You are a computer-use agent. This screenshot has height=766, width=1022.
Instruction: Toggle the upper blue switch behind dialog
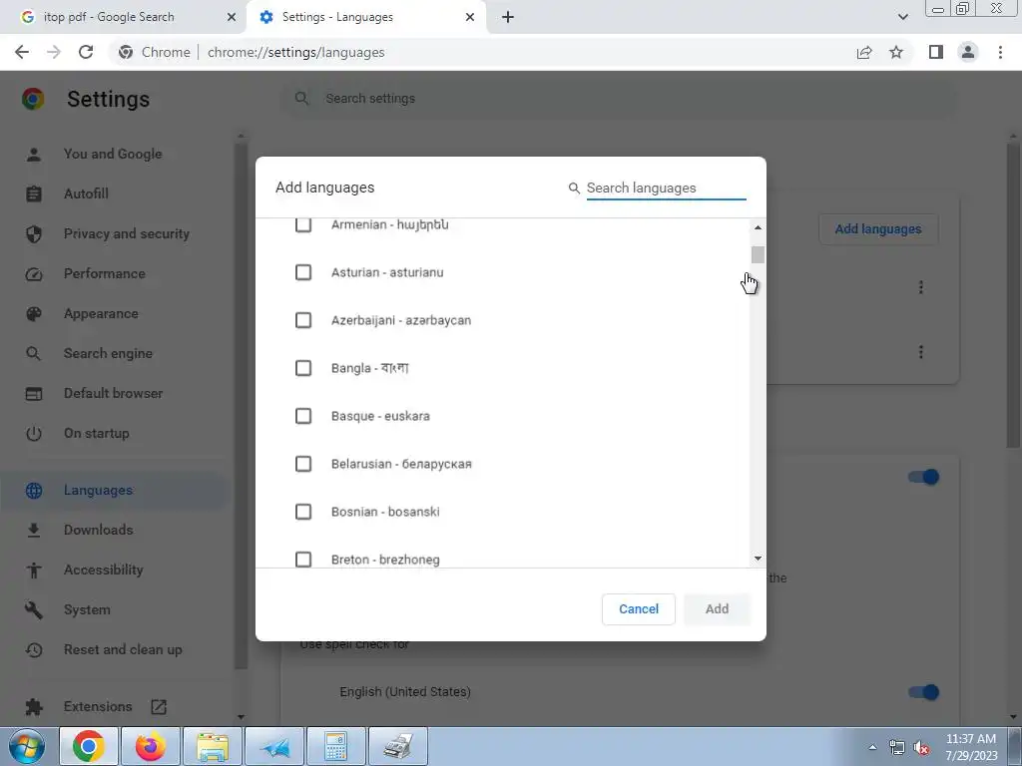pyautogui.click(x=923, y=477)
